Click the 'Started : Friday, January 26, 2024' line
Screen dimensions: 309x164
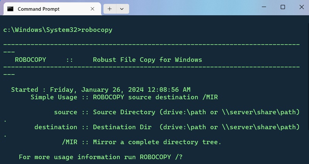101,90
